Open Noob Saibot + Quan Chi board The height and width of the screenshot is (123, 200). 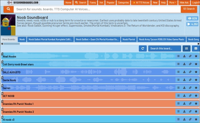[97, 39]
